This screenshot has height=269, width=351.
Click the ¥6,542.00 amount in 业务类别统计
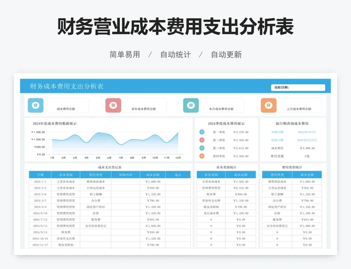click(x=241, y=188)
